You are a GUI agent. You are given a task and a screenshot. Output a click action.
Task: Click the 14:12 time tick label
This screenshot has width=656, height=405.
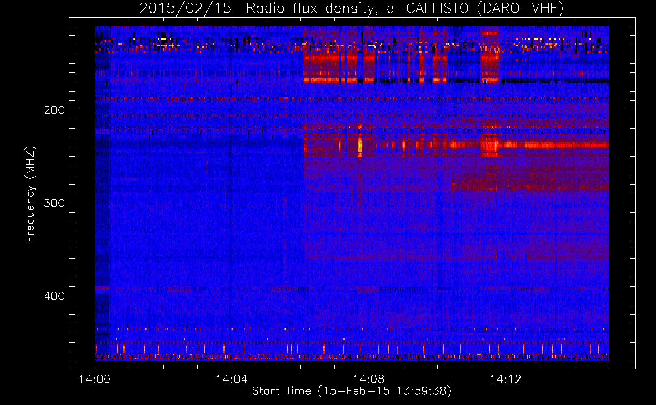[x=506, y=379]
